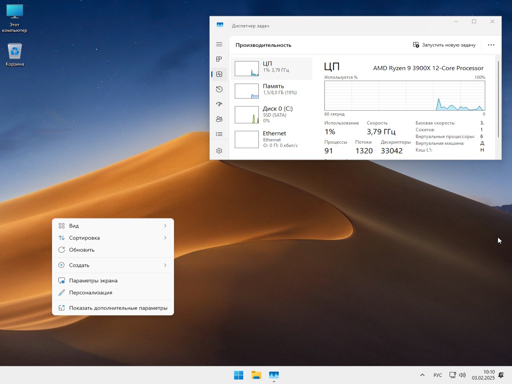The image size is (512, 384).
Task: Choose Обновить in the context menu
Action: 82,250
